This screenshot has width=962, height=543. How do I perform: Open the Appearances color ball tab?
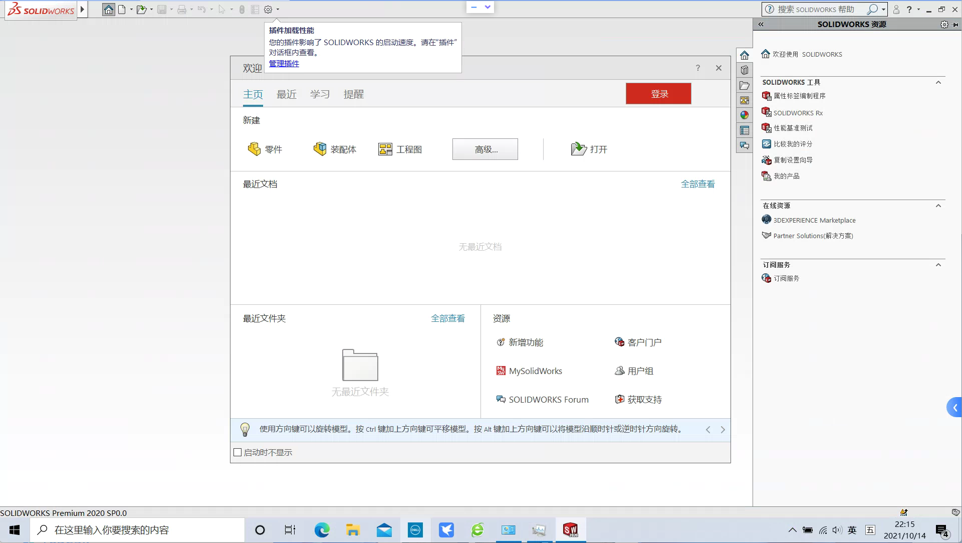745,115
